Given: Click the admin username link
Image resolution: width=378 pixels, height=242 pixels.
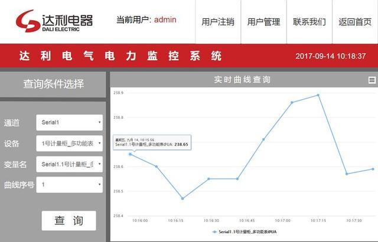Looking at the screenshot, I should pos(165,20).
